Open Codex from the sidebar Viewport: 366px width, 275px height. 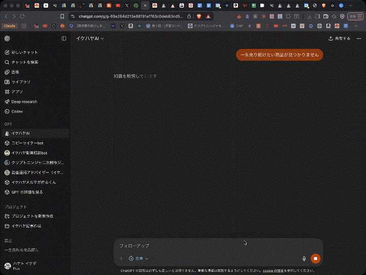17,111
